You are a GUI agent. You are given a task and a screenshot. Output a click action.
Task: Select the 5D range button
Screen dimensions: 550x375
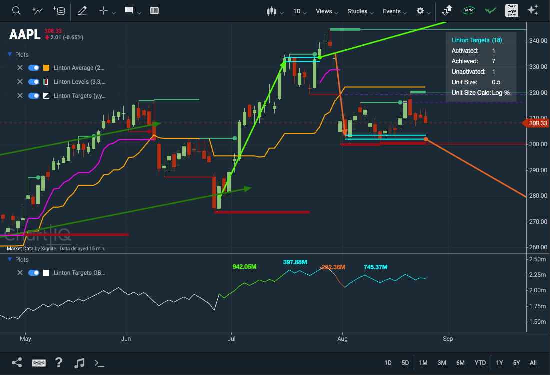point(405,363)
